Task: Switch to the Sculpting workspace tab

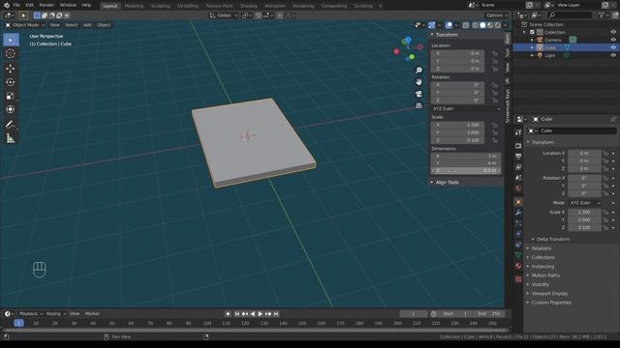Action: 160,6
